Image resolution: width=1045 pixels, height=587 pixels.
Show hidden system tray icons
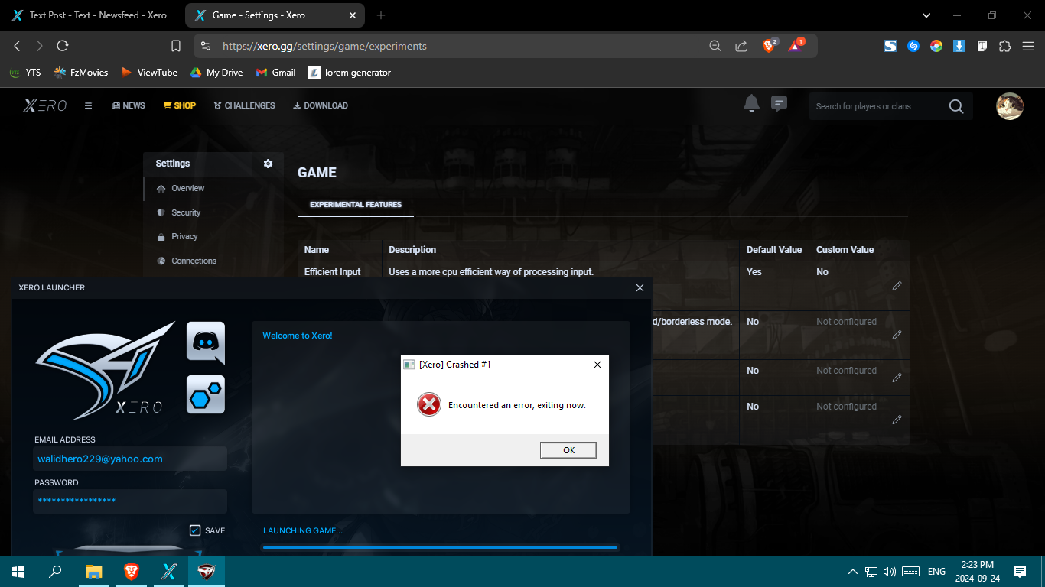pos(853,572)
